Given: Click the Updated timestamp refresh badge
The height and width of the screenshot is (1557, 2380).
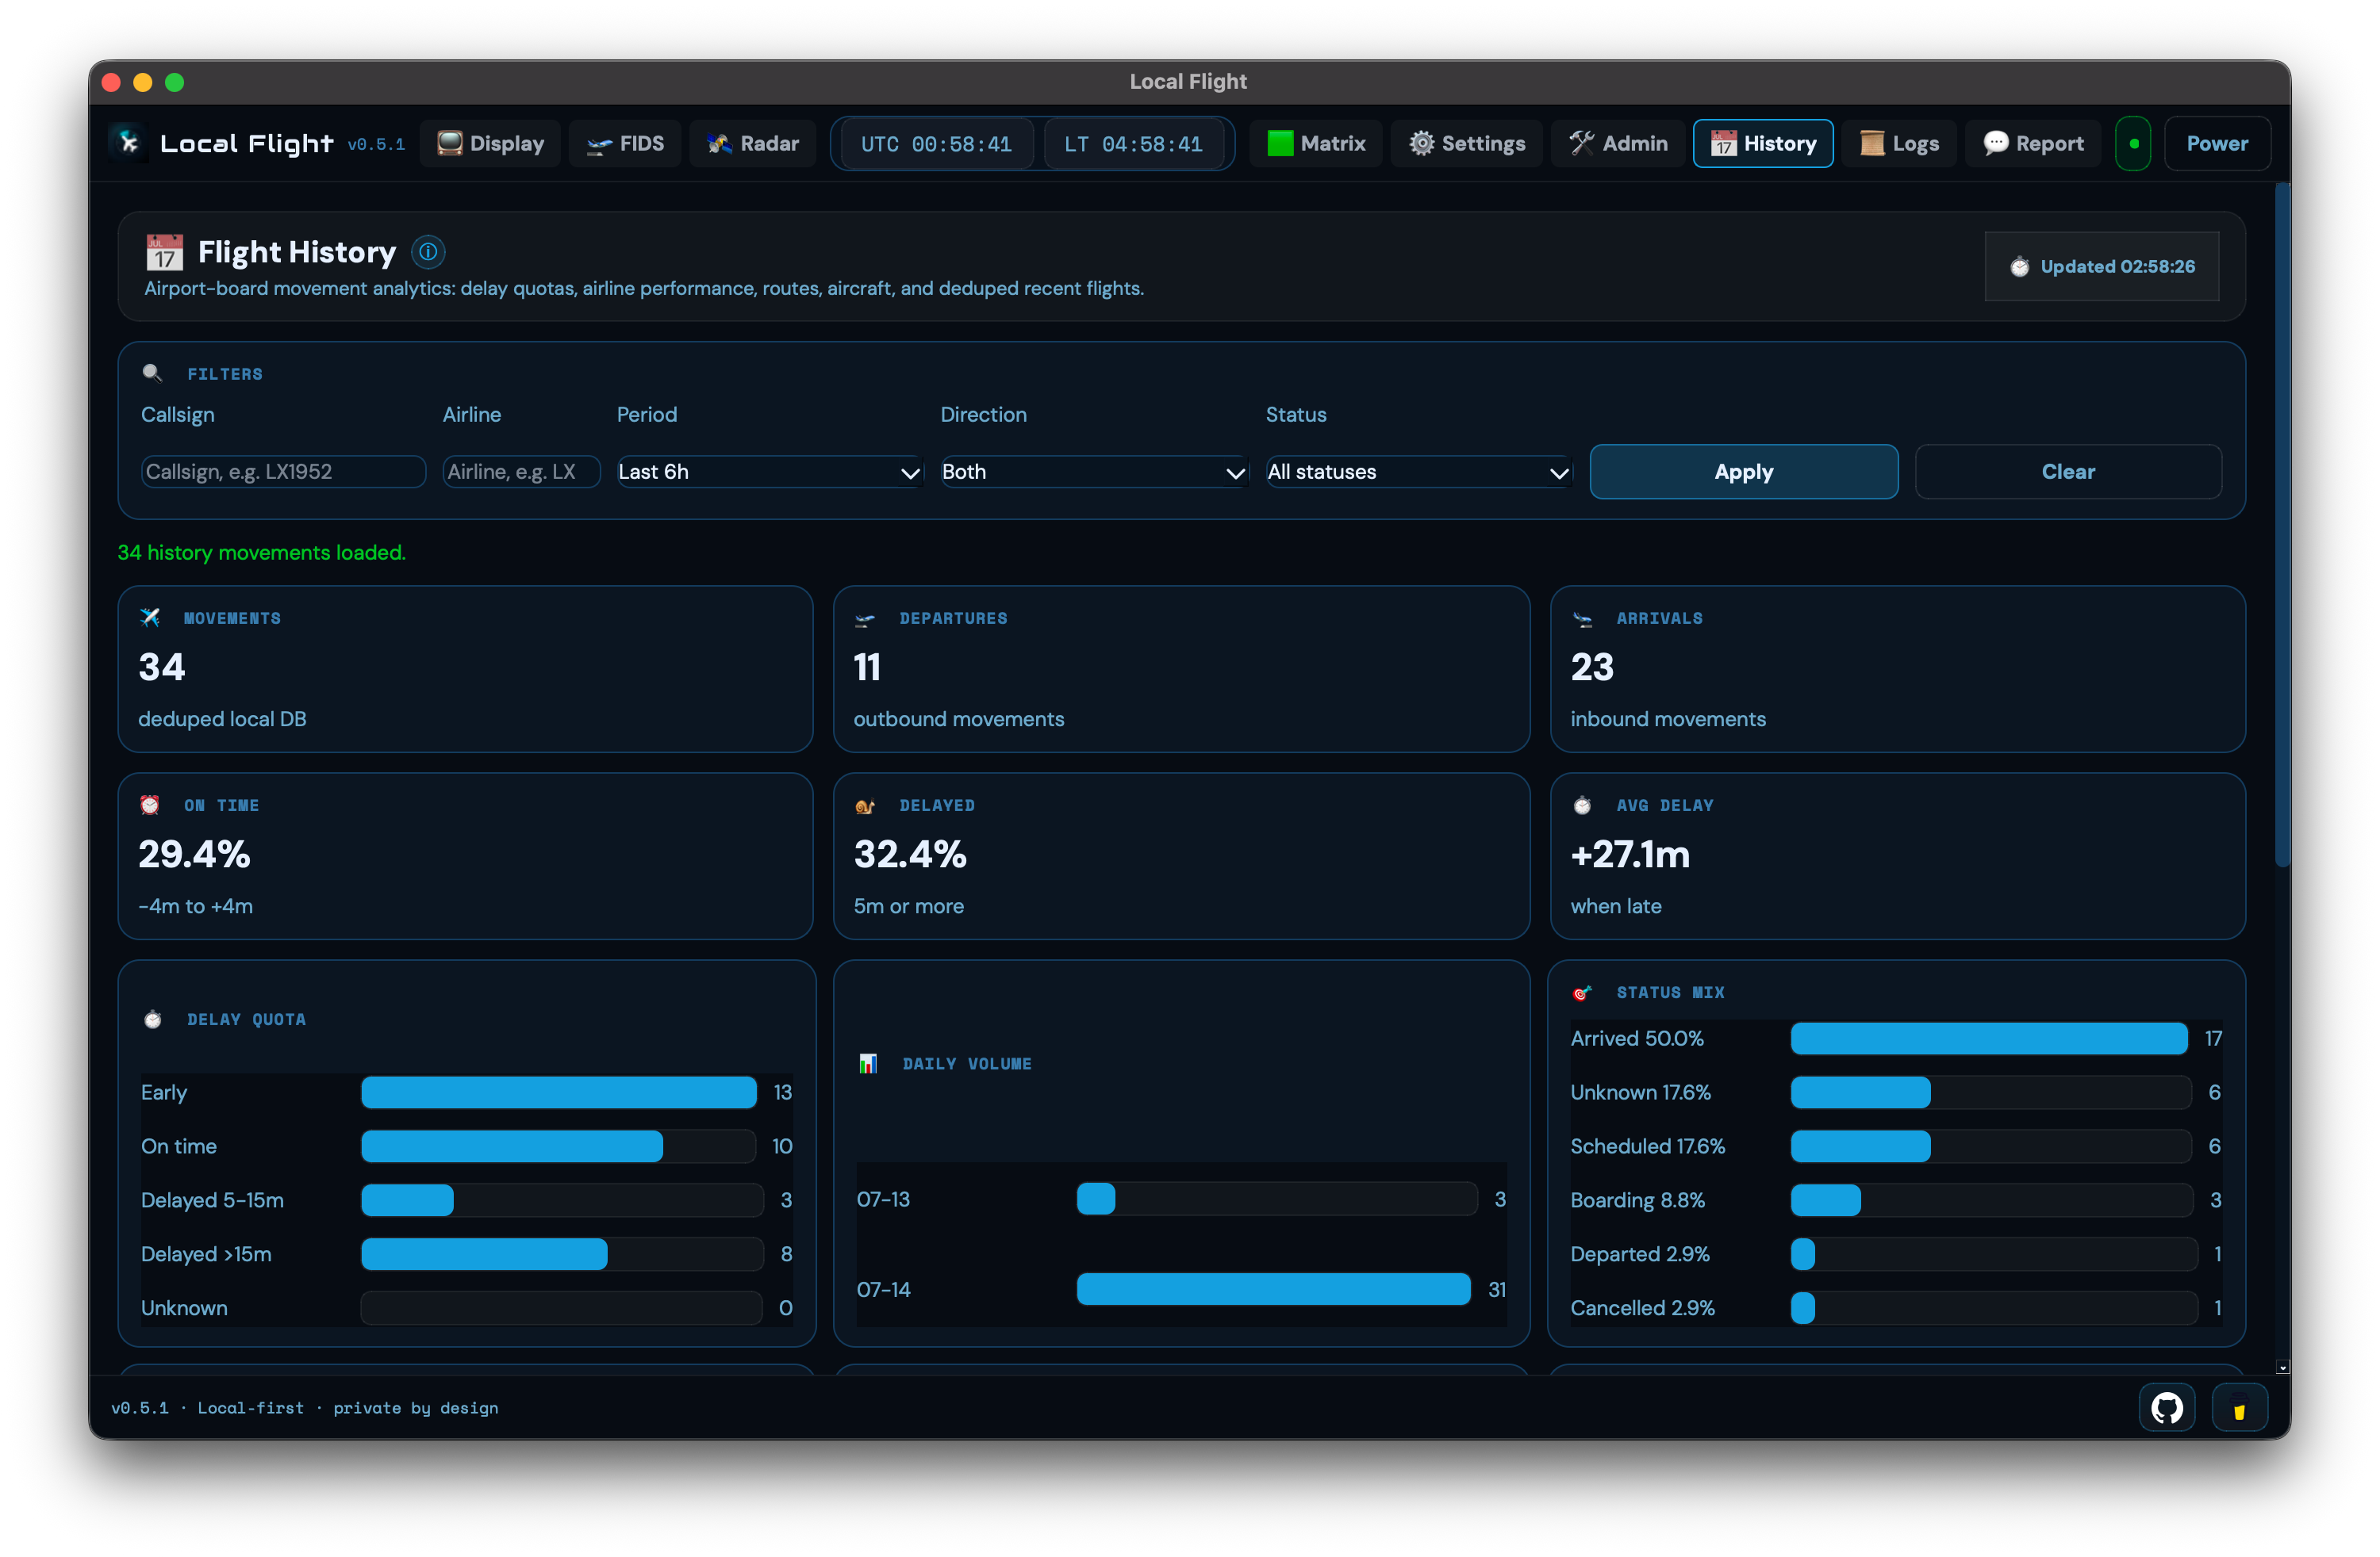Looking at the screenshot, I should (x=2101, y=267).
